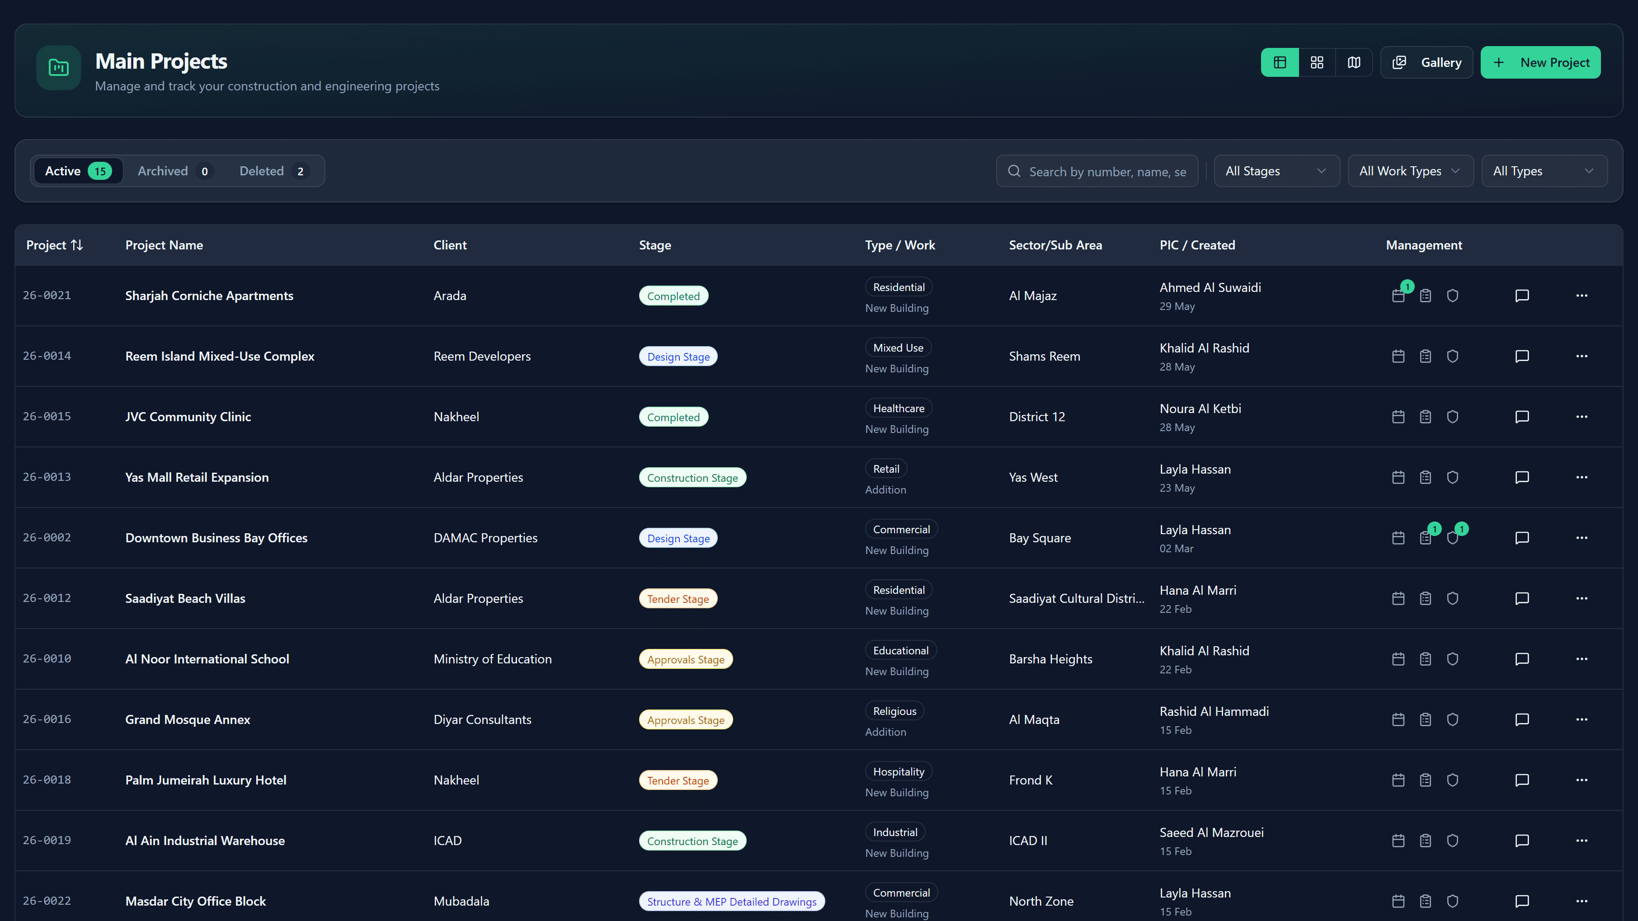Click project number 26-0019
Screen dimensions: 1638x921
[x=47, y=840]
